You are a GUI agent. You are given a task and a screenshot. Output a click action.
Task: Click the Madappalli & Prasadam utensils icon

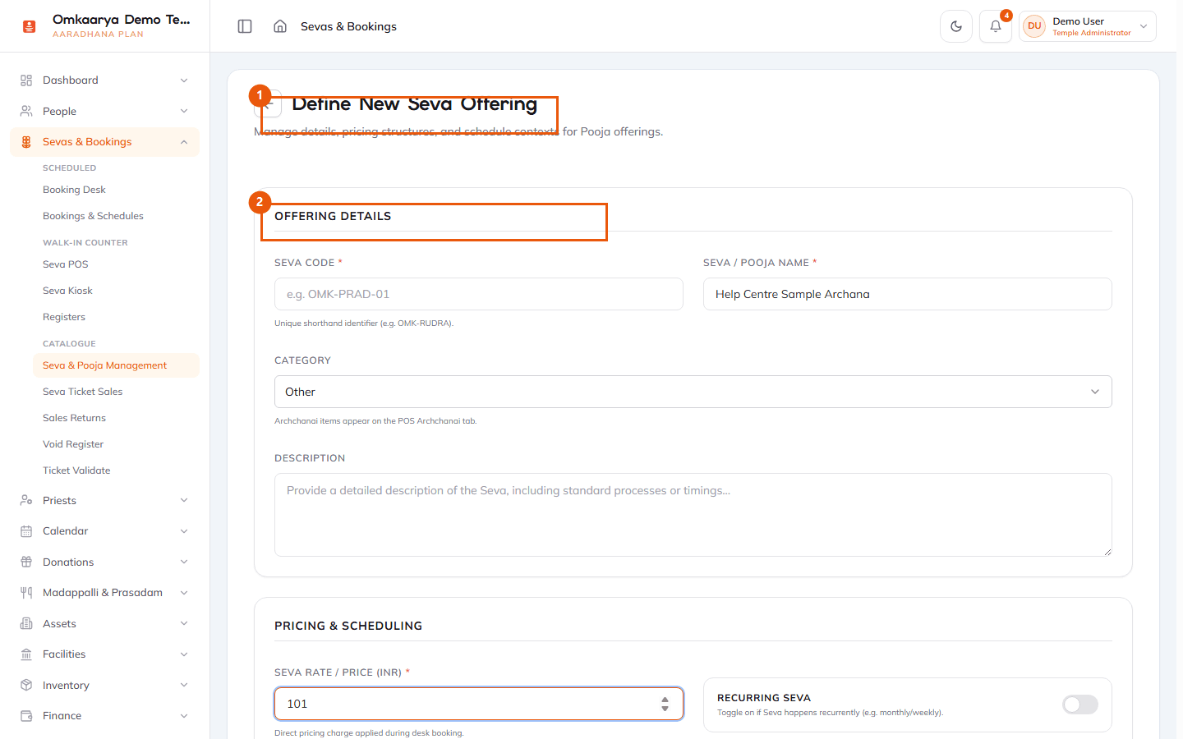[x=26, y=593]
